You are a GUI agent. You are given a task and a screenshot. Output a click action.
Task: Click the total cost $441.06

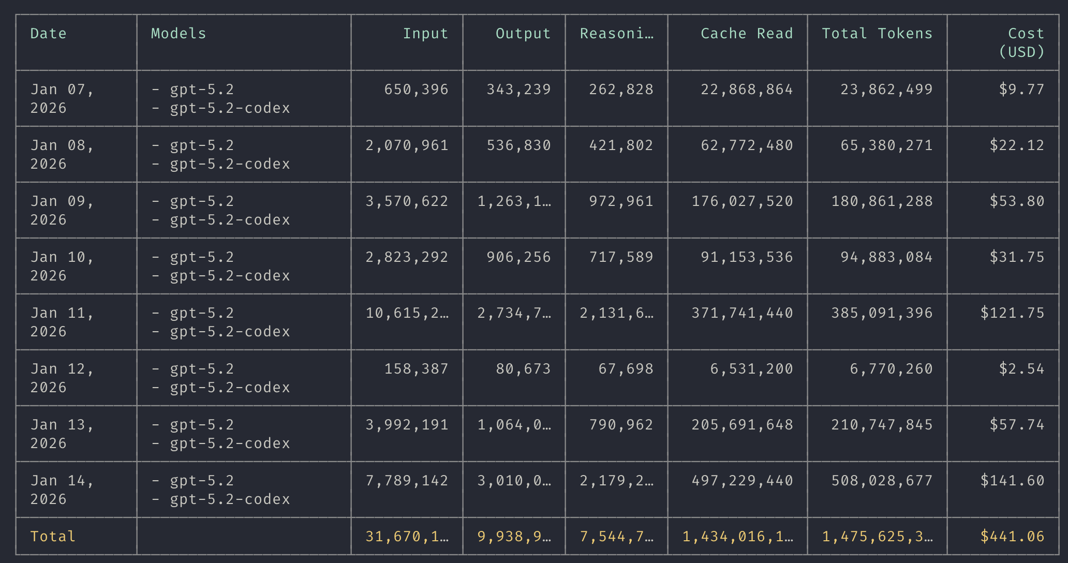point(1012,537)
